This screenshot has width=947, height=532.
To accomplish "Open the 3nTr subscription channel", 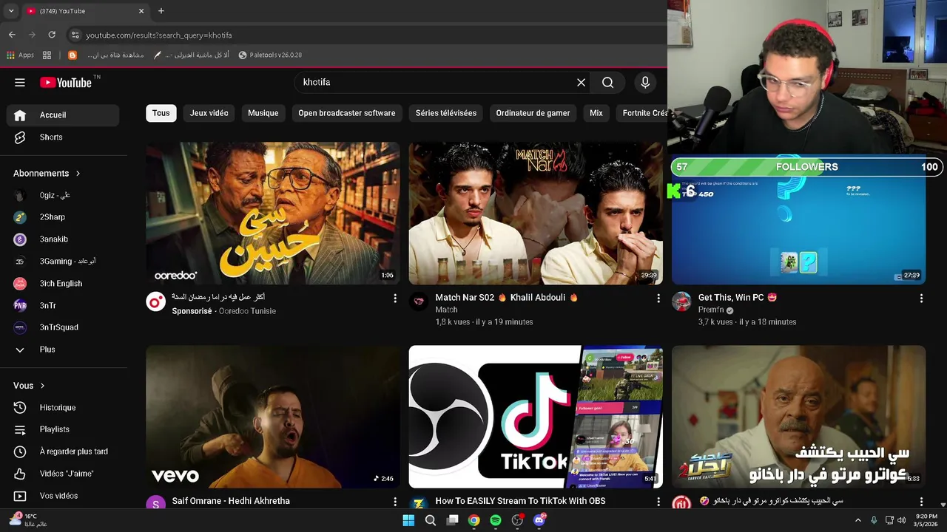I will (x=63, y=305).
